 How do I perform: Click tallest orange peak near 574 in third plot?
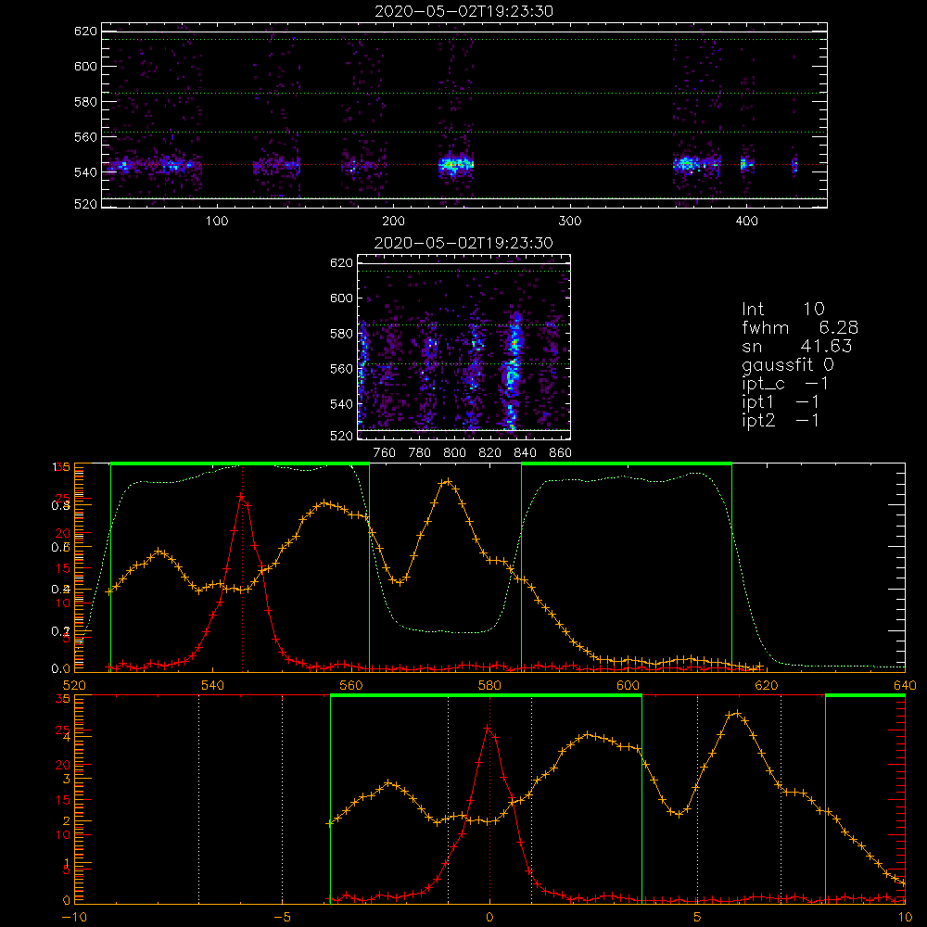pos(448,482)
